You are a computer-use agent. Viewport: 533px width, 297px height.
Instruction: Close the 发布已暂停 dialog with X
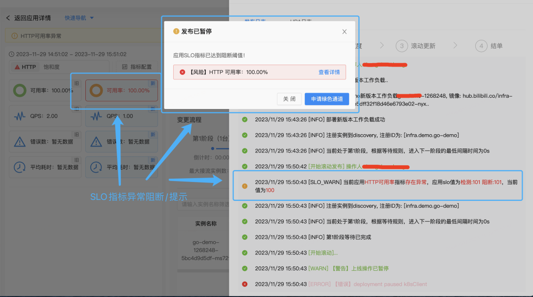tap(344, 32)
